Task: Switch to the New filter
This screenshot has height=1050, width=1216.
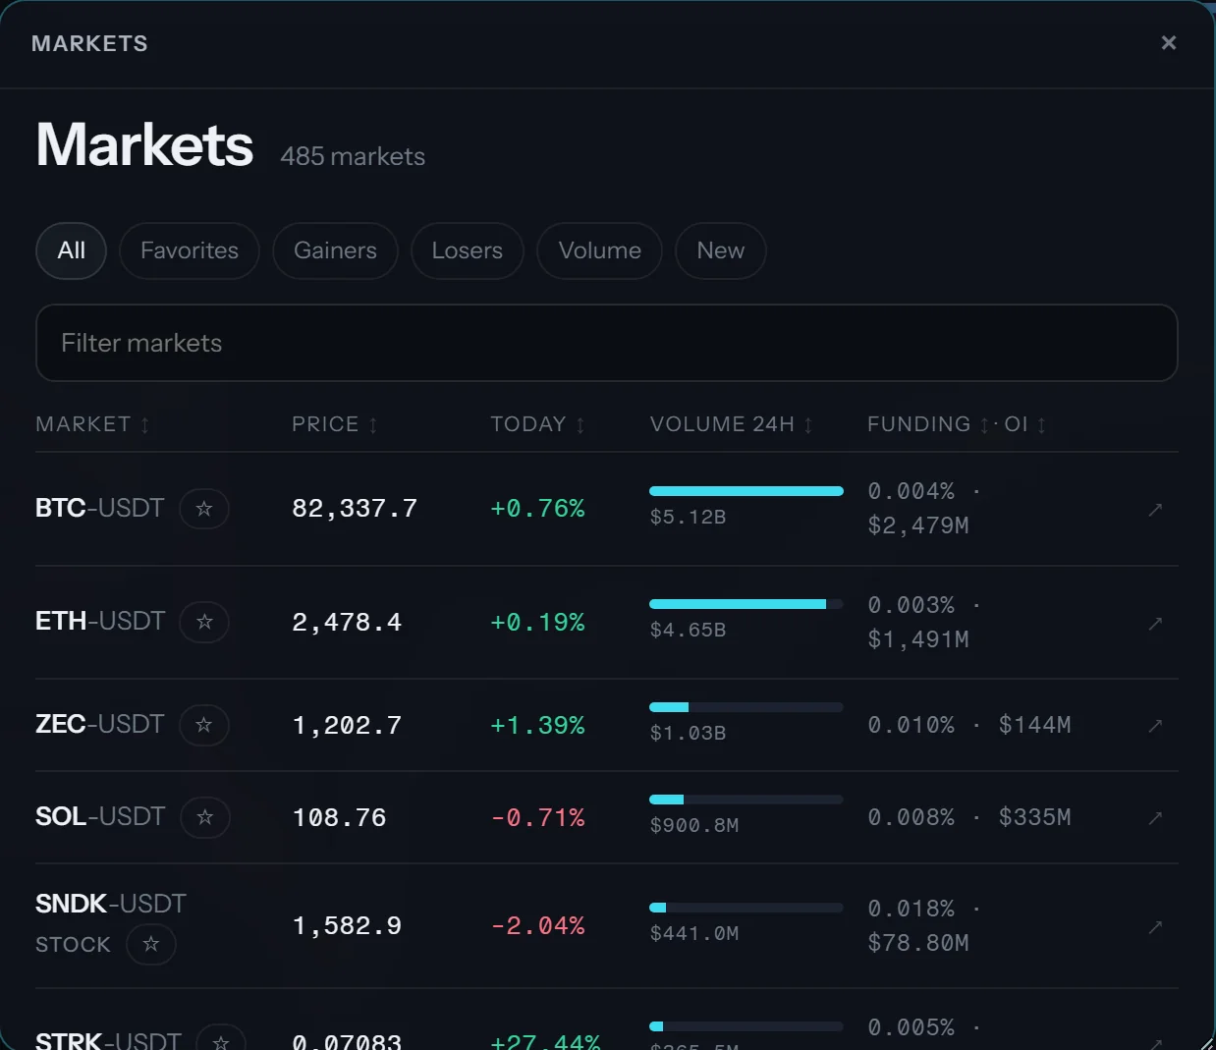Action: pos(721,251)
